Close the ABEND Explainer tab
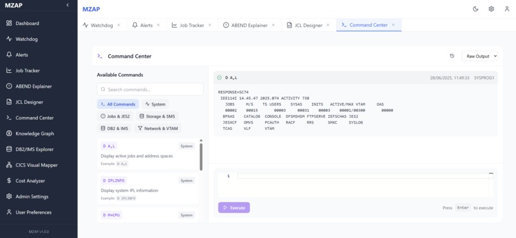 (273, 25)
